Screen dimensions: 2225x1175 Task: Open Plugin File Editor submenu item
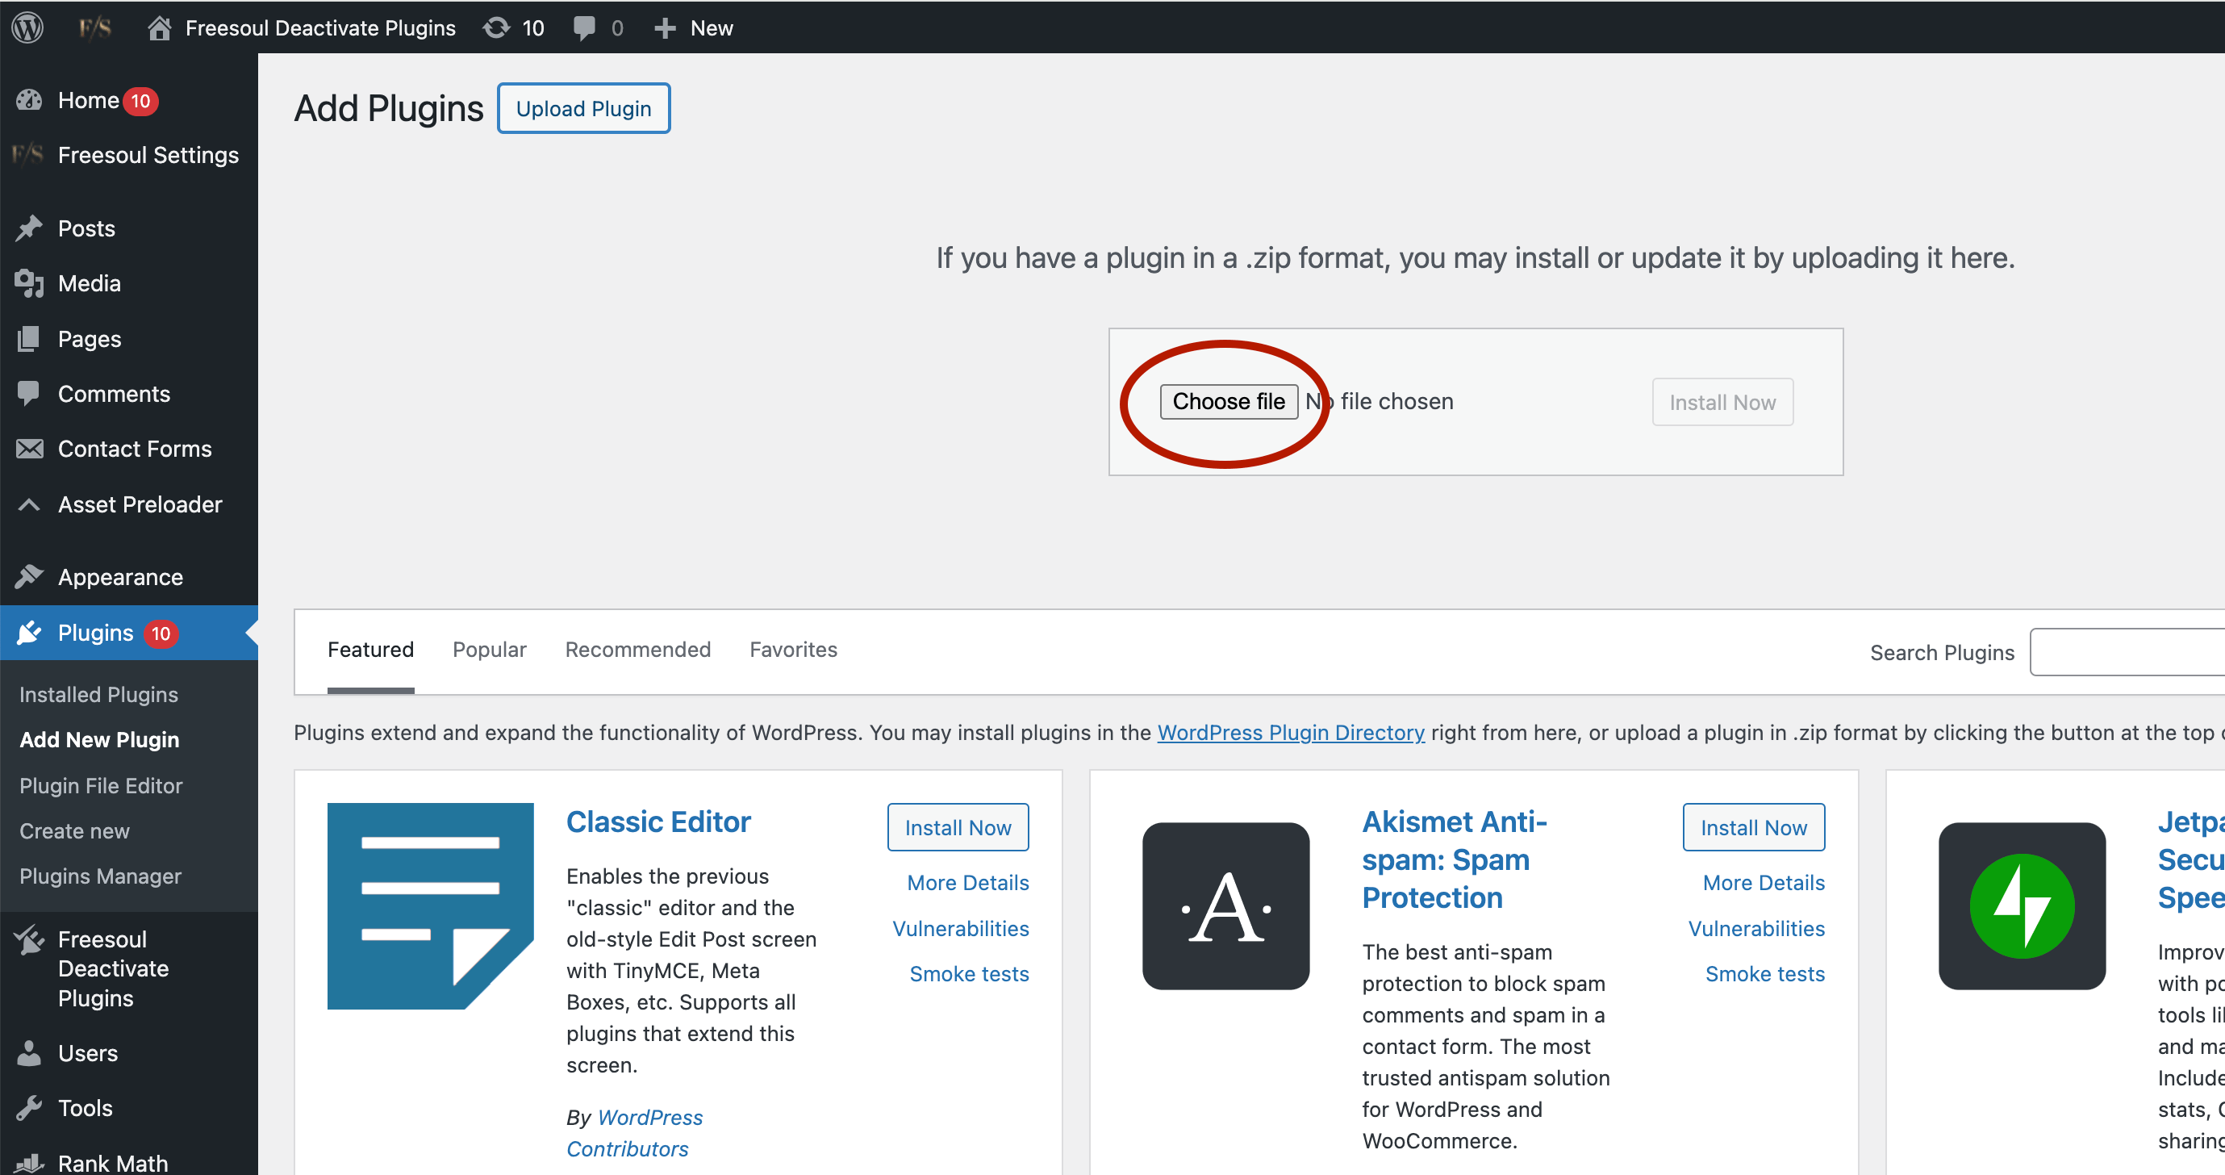point(101,785)
